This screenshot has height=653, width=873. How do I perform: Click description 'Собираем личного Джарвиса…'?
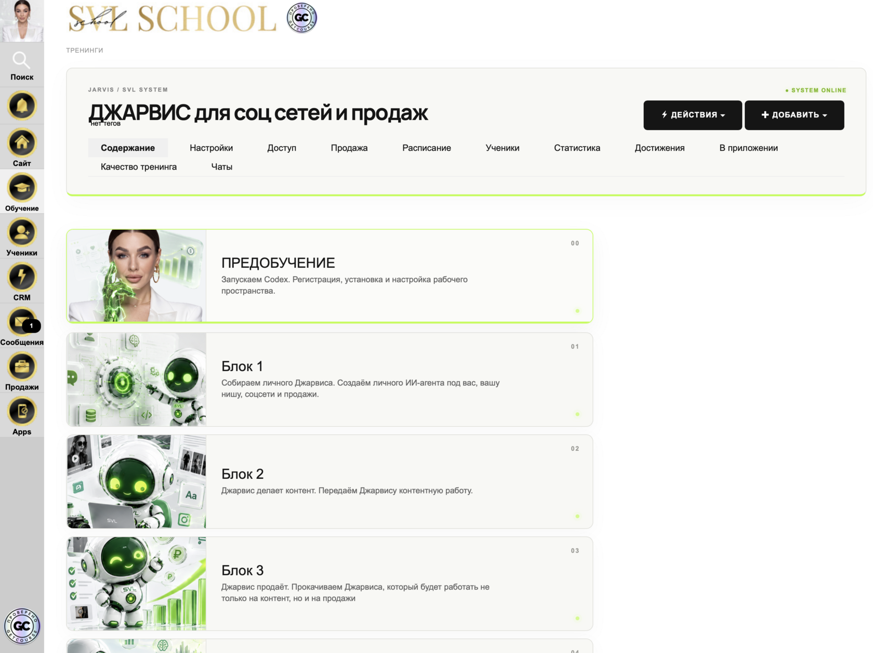361,388
